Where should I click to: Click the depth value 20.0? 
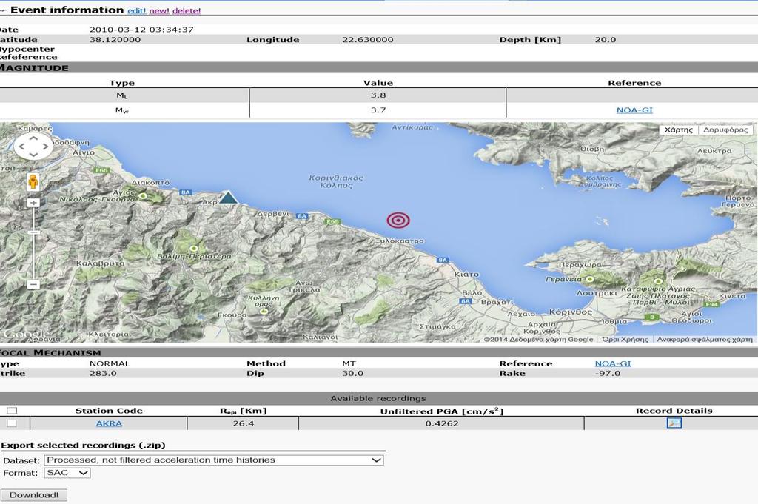pos(606,40)
